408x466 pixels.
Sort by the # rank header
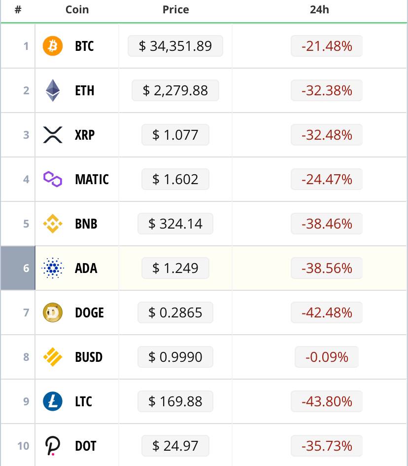[x=18, y=9]
